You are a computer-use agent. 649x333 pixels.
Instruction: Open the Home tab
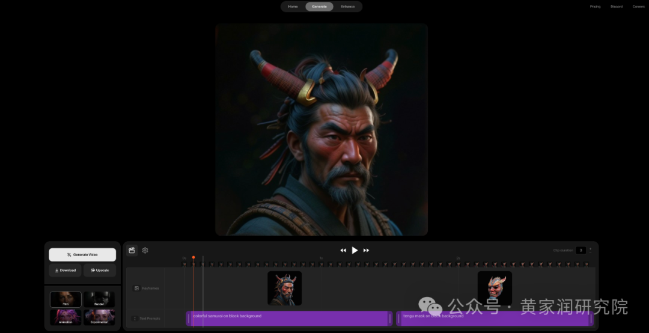[293, 7]
